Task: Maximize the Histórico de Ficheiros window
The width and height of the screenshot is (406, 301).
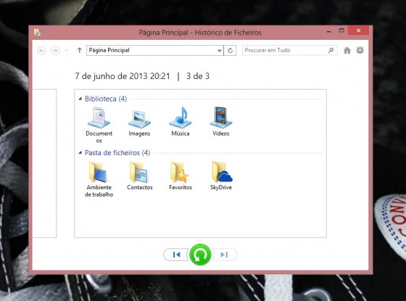Action: (x=341, y=30)
